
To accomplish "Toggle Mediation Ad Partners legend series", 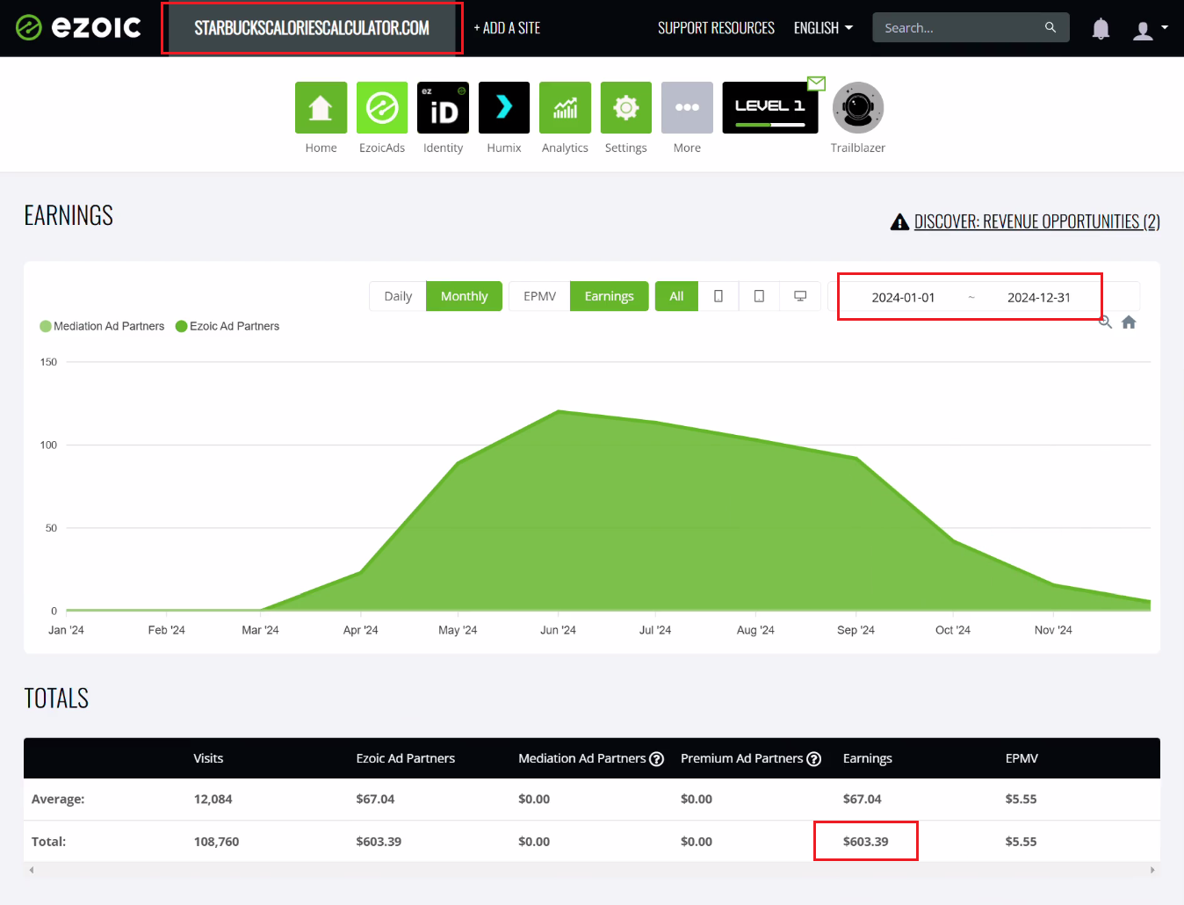I will pyautogui.click(x=102, y=326).
